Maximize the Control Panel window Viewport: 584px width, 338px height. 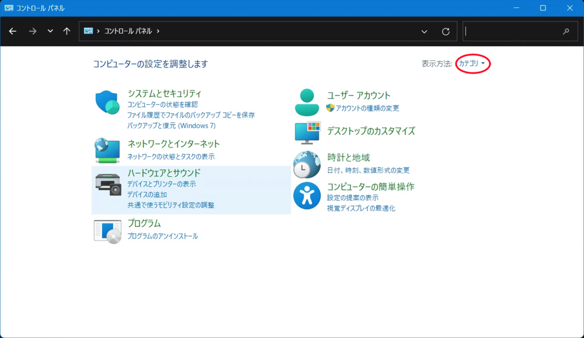click(543, 8)
